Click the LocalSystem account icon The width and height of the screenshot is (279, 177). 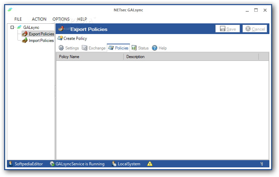tap(114, 164)
